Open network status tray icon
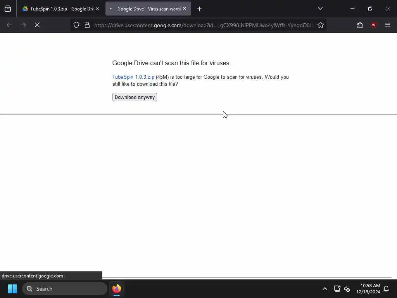 click(337, 289)
